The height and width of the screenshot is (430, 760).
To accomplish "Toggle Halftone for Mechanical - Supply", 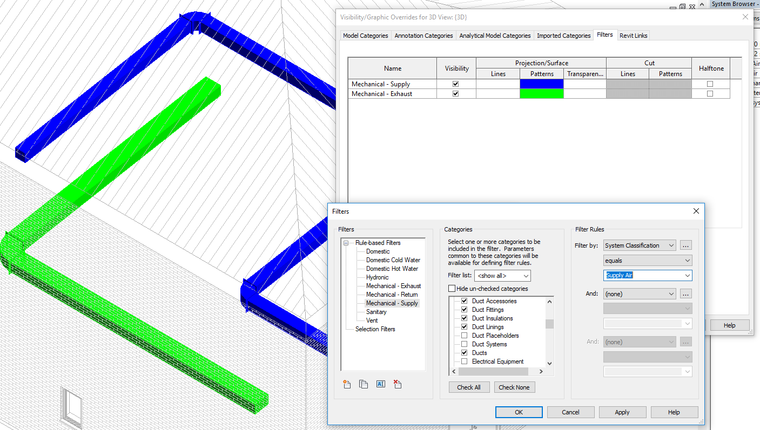I will point(711,84).
